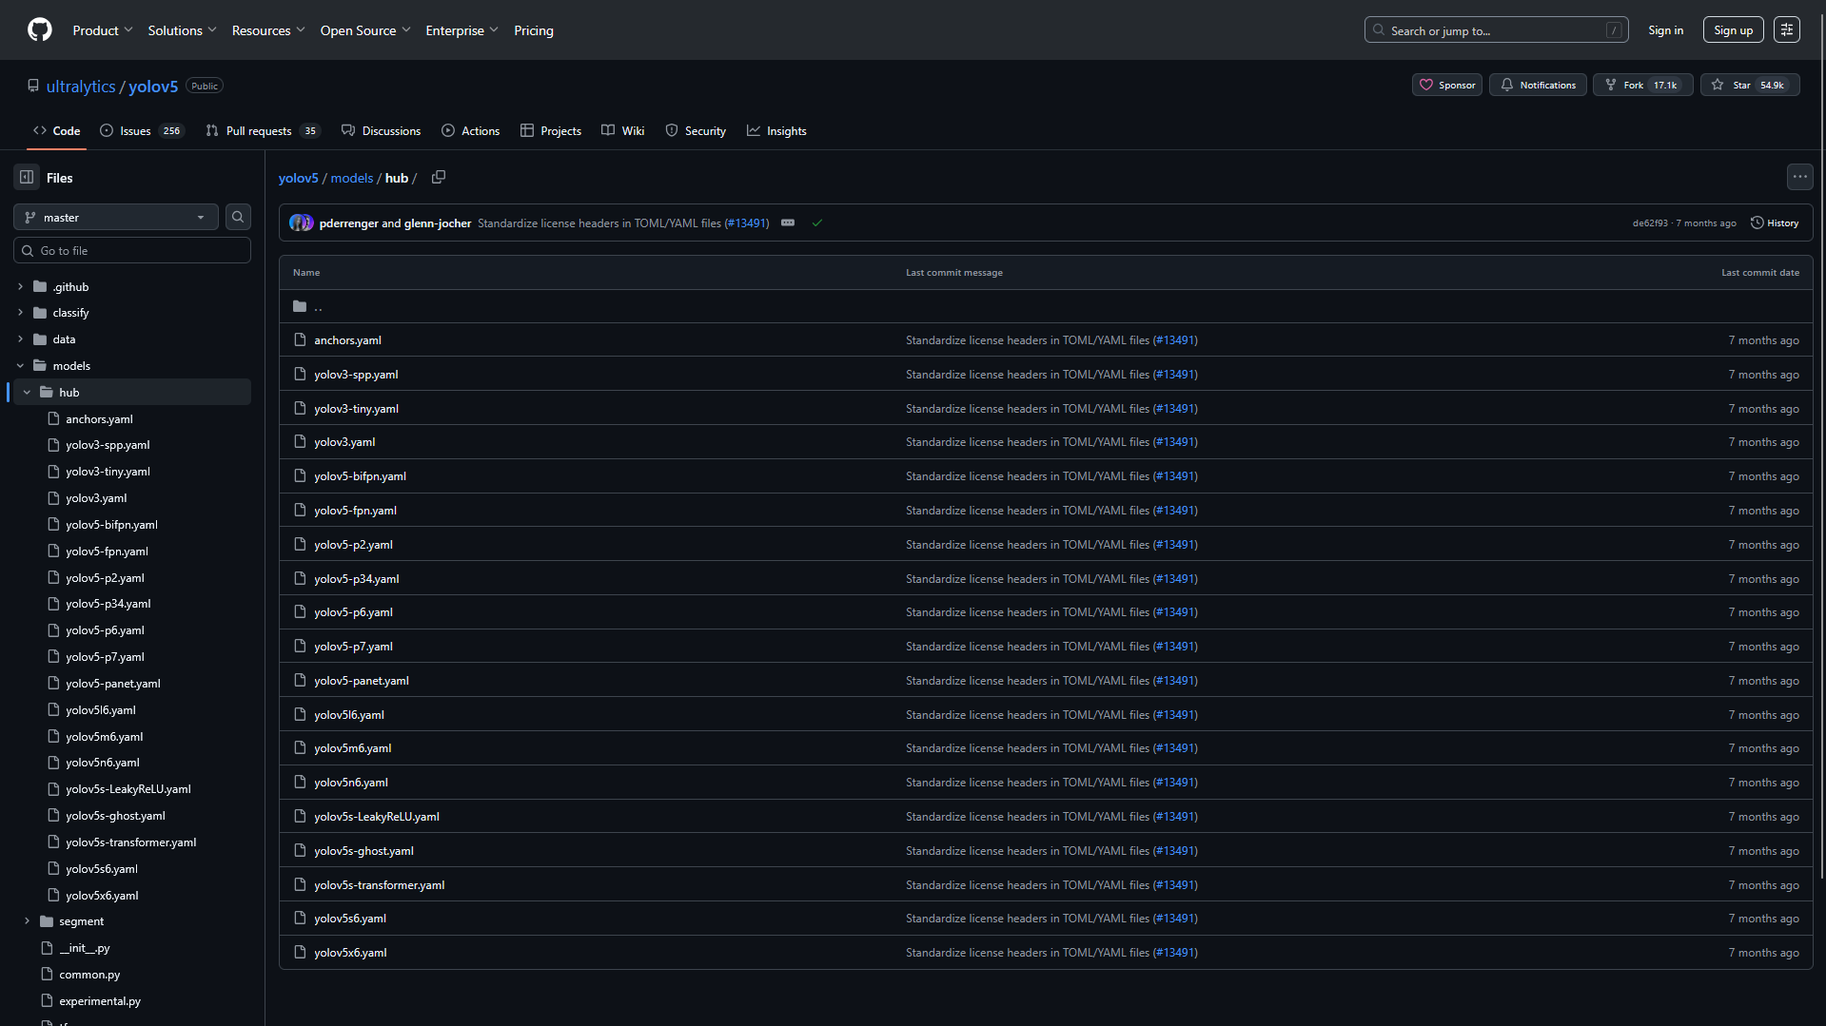The image size is (1826, 1026).
Task: Open the master branch selector dropdown
Action: point(116,218)
